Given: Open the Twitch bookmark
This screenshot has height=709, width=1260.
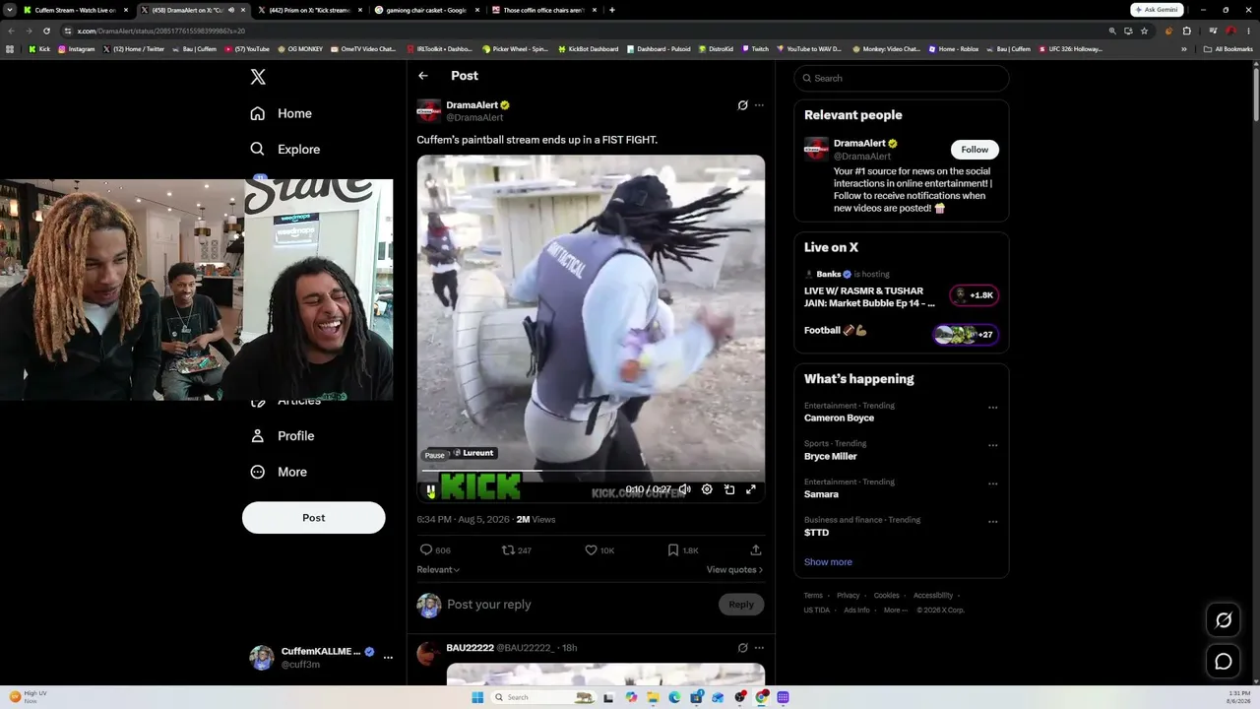Looking at the screenshot, I should [x=756, y=49].
